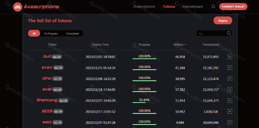Screen dimensions: 259x128
Task: Switch to In-Progress filter
Action: click(51, 34)
